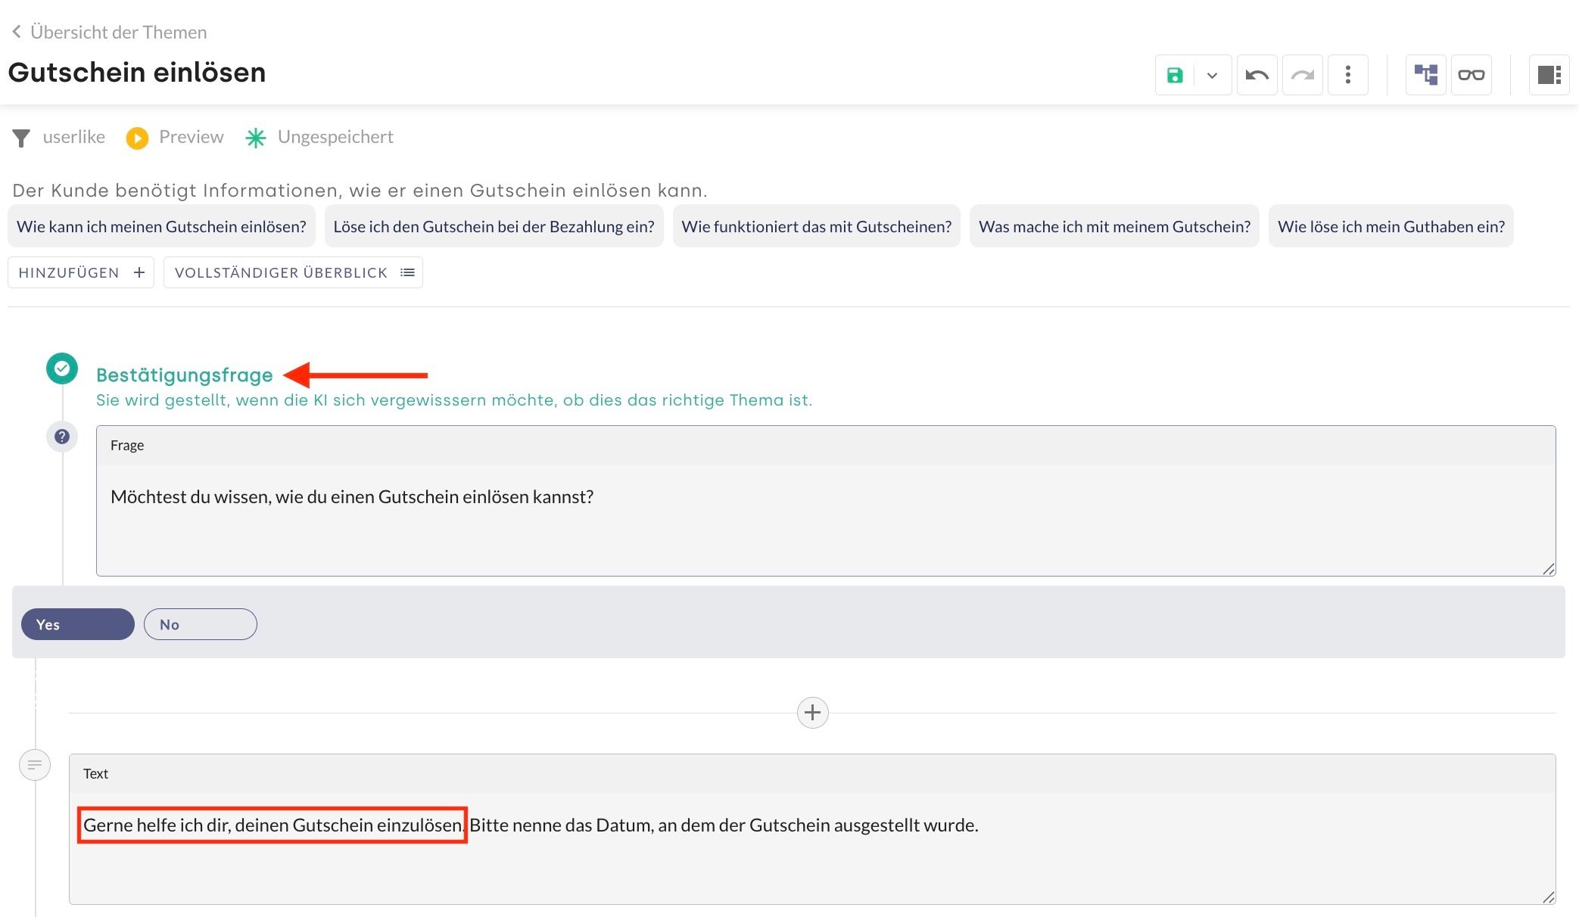The image size is (1579, 917).
Task: Toggle the side panel layout icon
Action: point(1549,75)
